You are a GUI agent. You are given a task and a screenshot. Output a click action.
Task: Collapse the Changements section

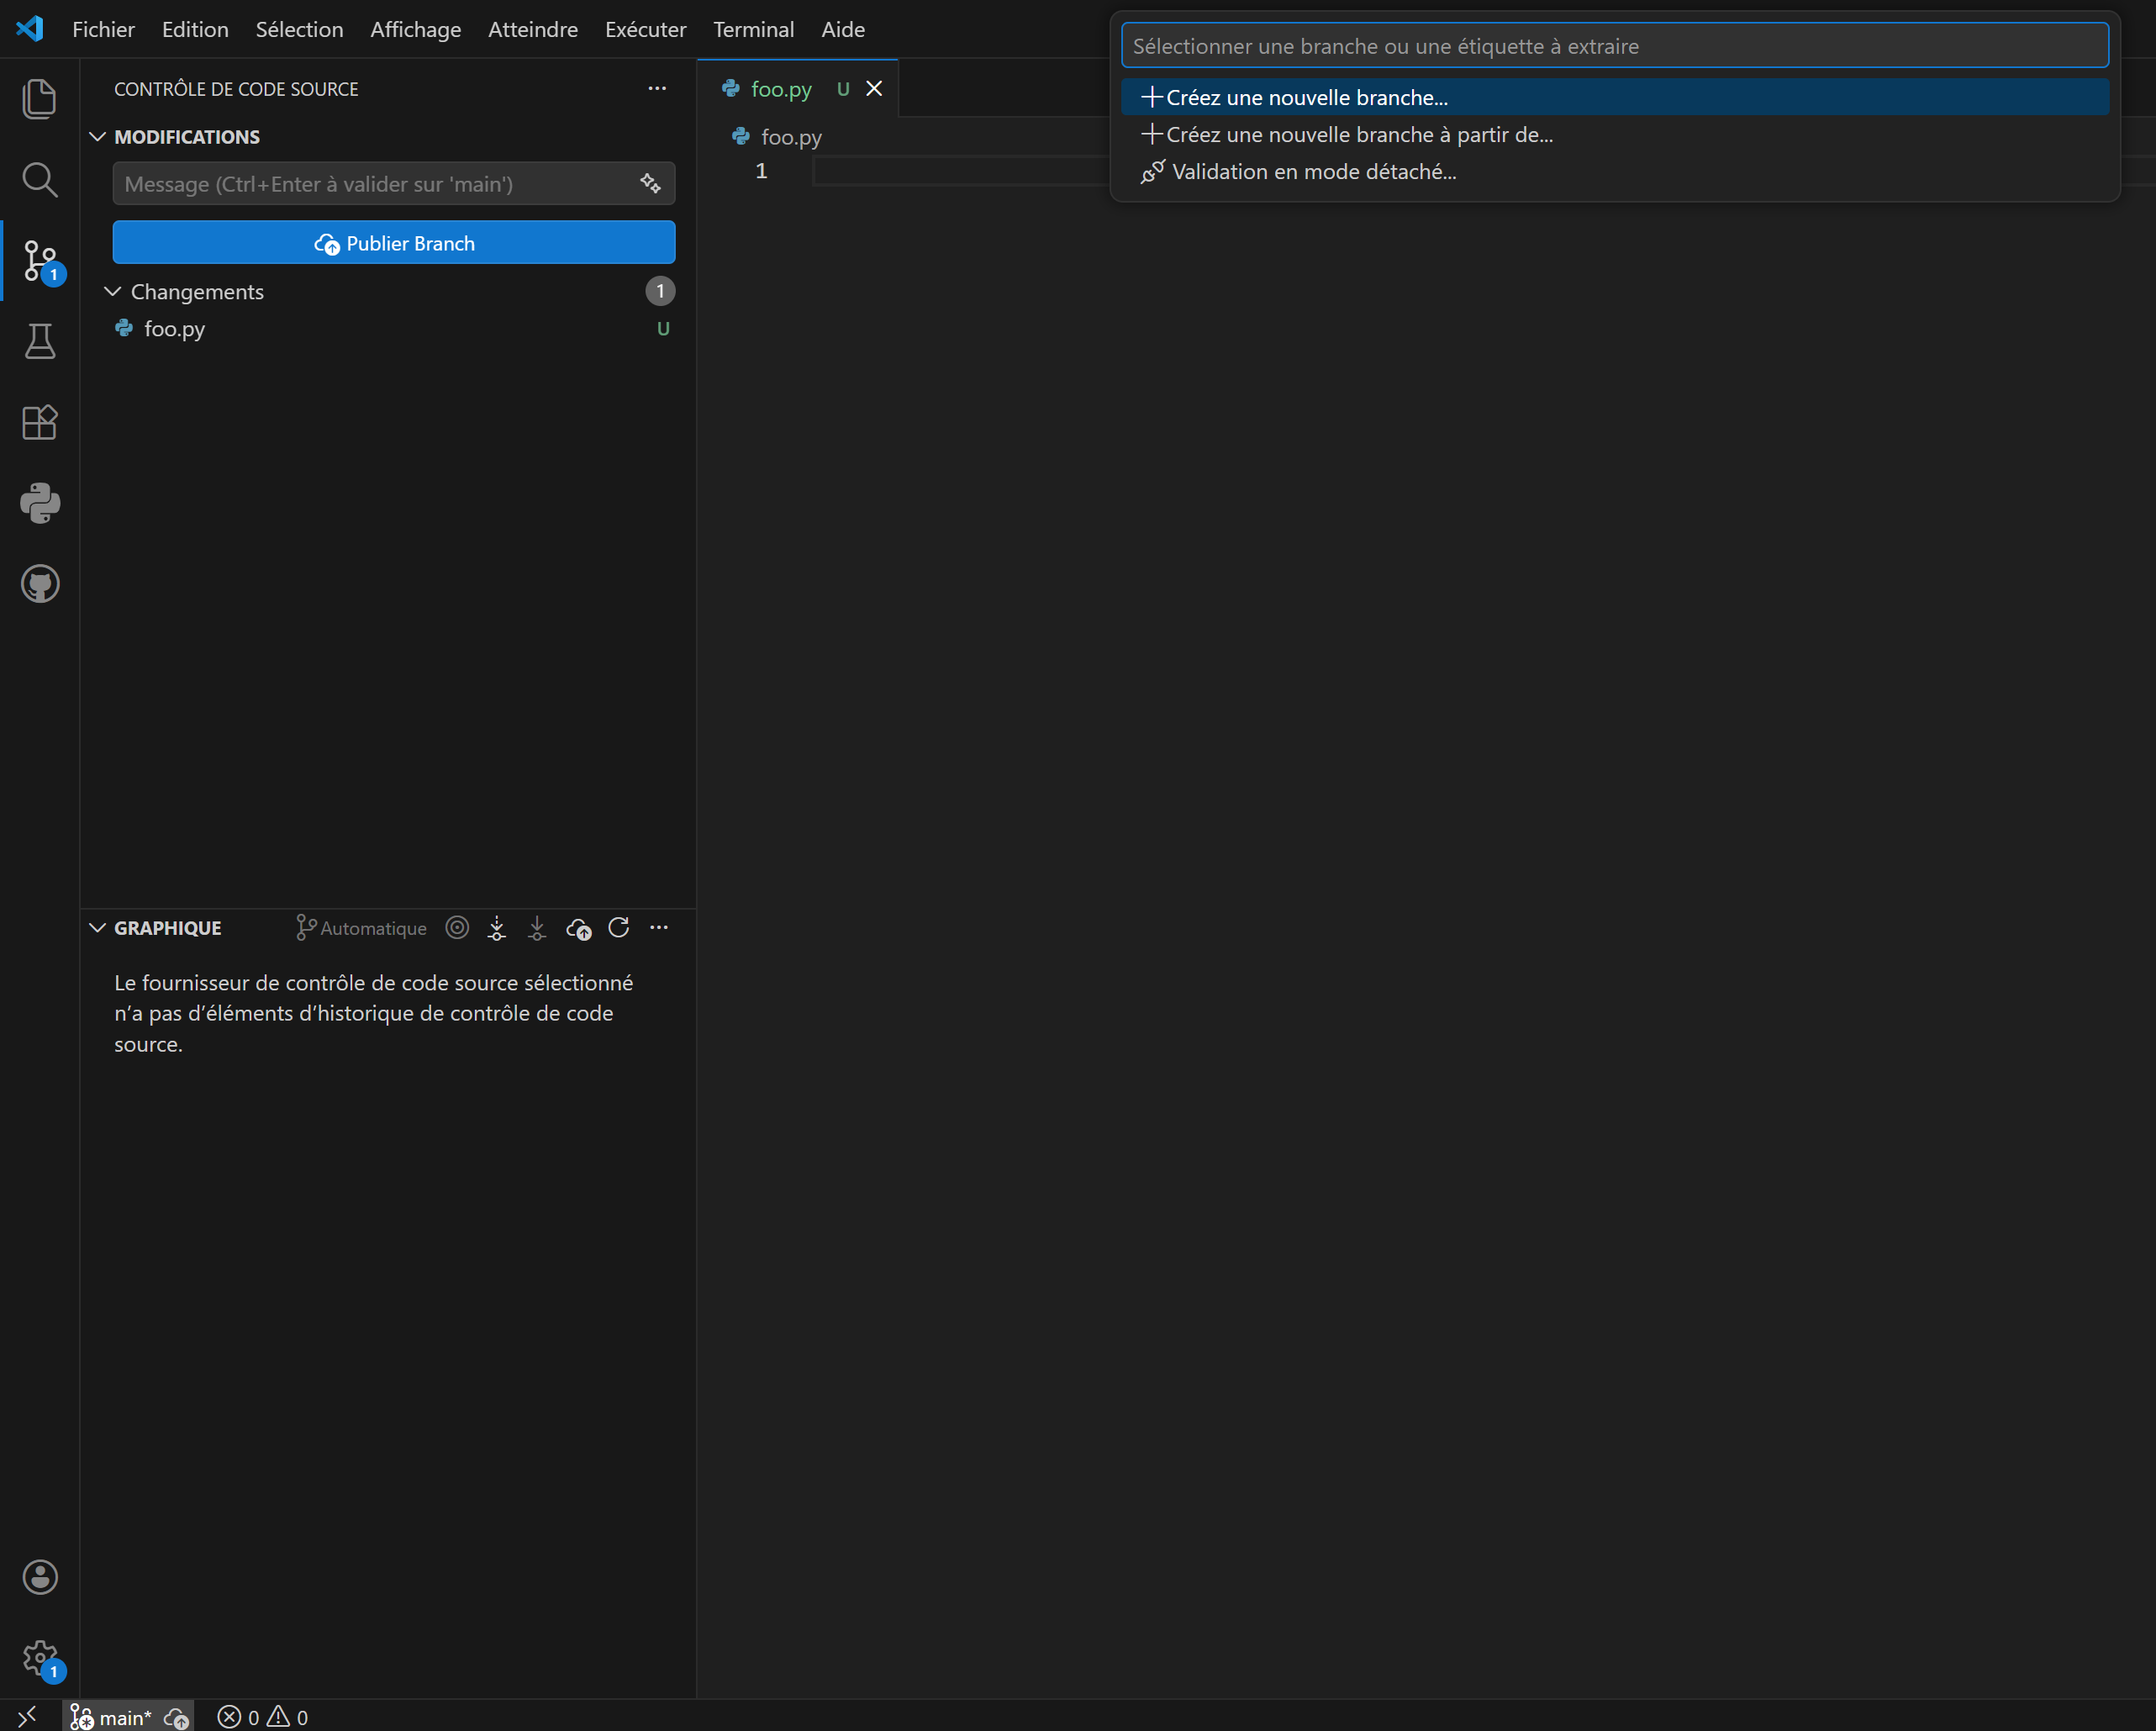click(112, 291)
